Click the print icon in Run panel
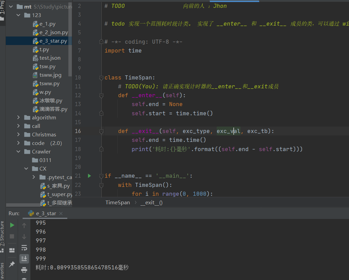The height and width of the screenshot is (280, 349). 24,270
